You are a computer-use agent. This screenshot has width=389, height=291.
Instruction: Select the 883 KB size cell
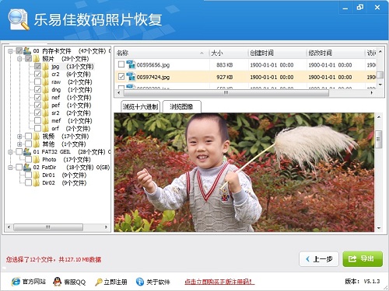[225, 64]
